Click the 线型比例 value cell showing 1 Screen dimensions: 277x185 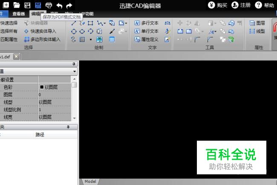55,110
